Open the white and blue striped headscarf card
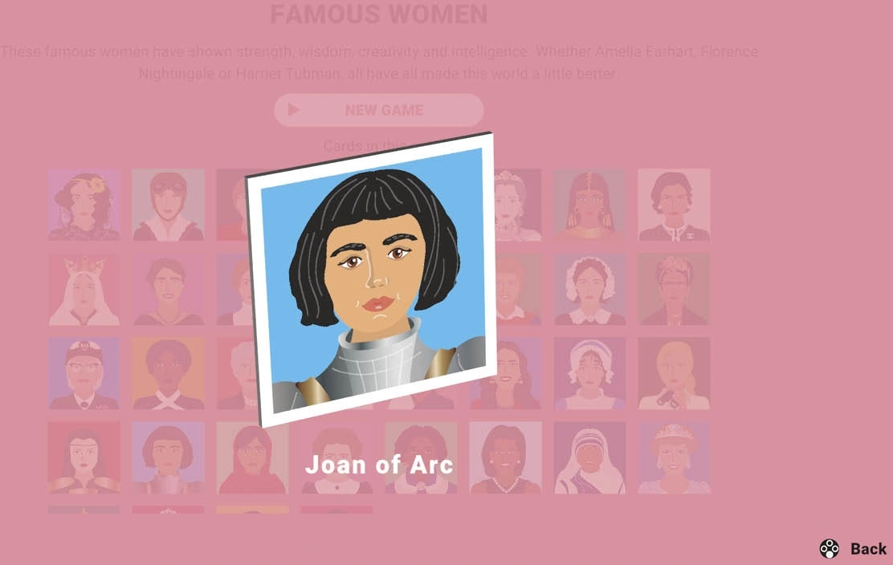 pyautogui.click(x=589, y=457)
